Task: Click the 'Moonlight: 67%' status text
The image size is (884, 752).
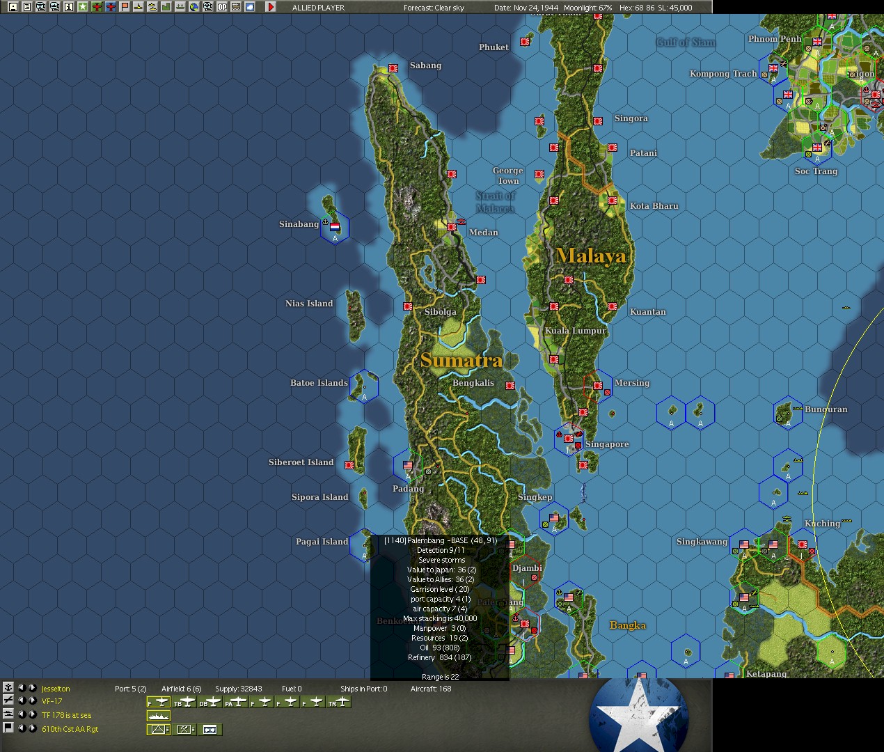Action: pos(588,8)
